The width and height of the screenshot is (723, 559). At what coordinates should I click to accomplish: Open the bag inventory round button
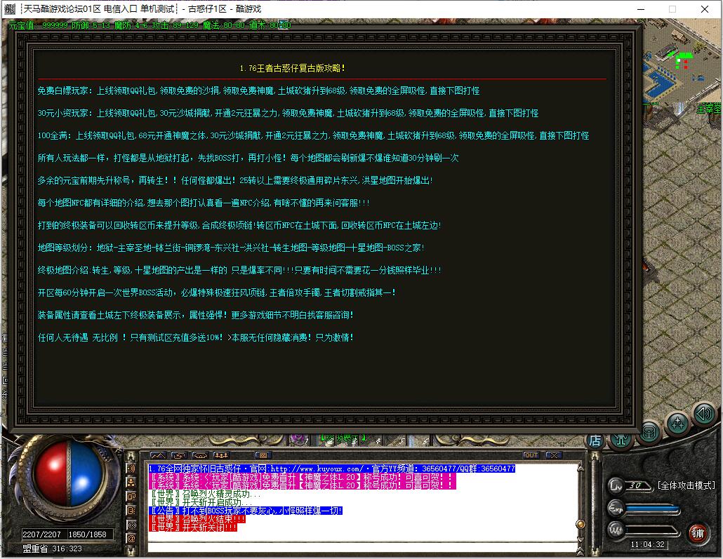pyautogui.click(x=650, y=431)
